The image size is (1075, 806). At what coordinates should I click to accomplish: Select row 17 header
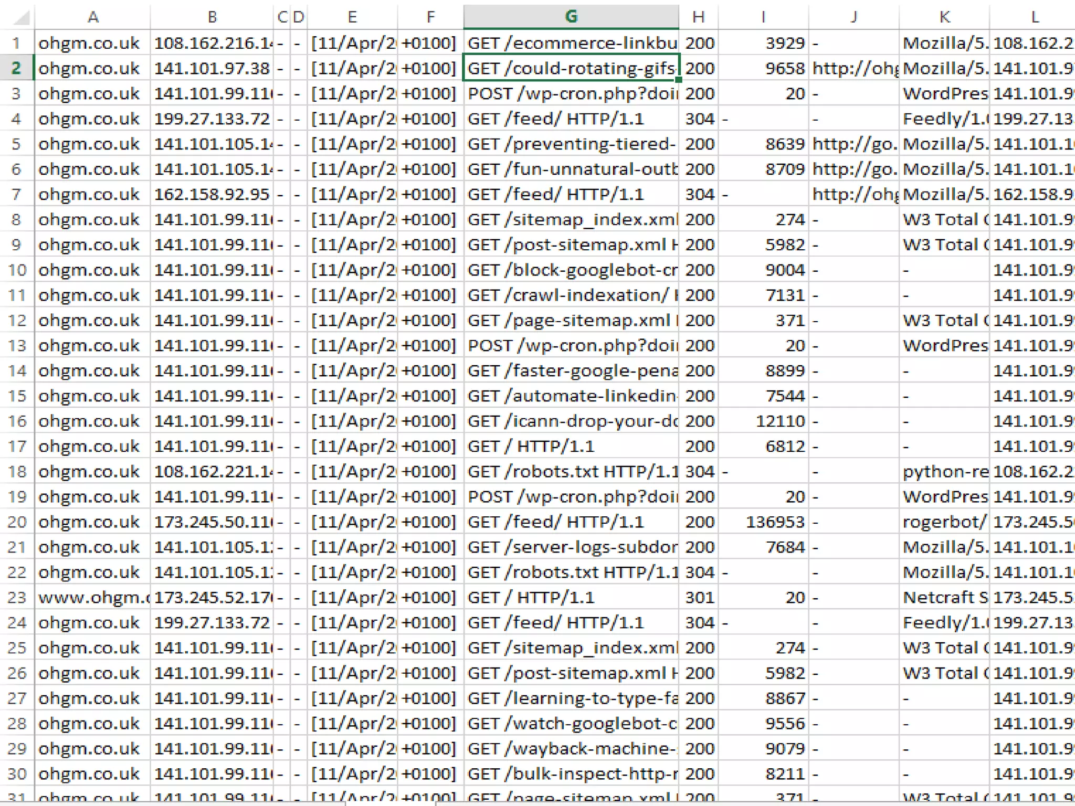(x=17, y=446)
